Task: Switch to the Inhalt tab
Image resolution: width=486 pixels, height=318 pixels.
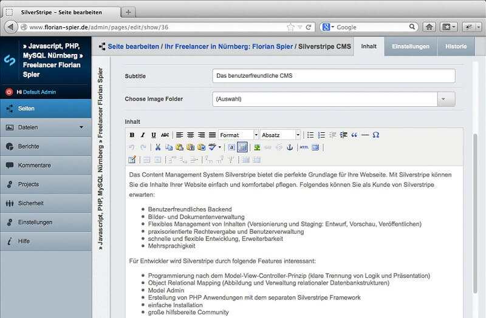Action: [369, 47]
